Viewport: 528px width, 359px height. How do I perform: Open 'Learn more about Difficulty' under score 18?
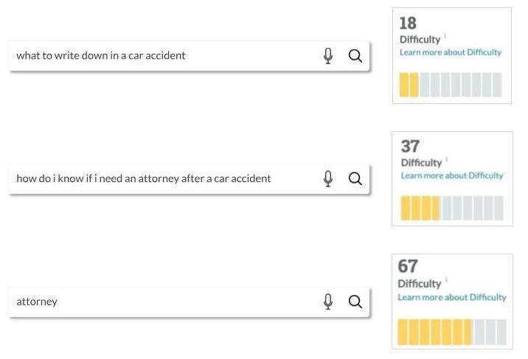[450, 52]
